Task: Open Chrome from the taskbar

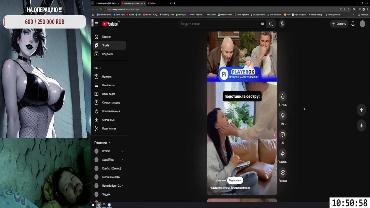Action: tap(99, 205)
